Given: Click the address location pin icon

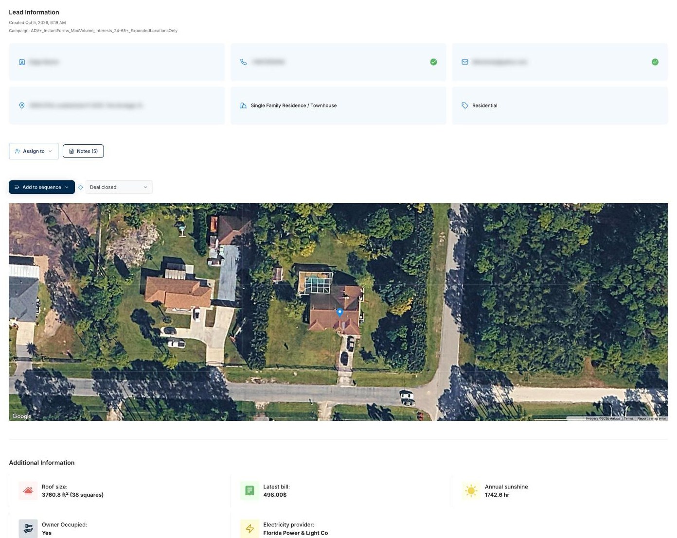Looking at the screenshot, I should tap(22, 105).
